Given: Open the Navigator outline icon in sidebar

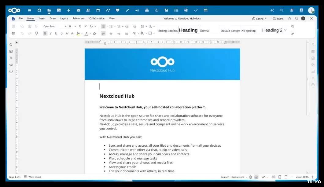Looking at the screenshot, I should pyautogui.click(x=11, y=58).
